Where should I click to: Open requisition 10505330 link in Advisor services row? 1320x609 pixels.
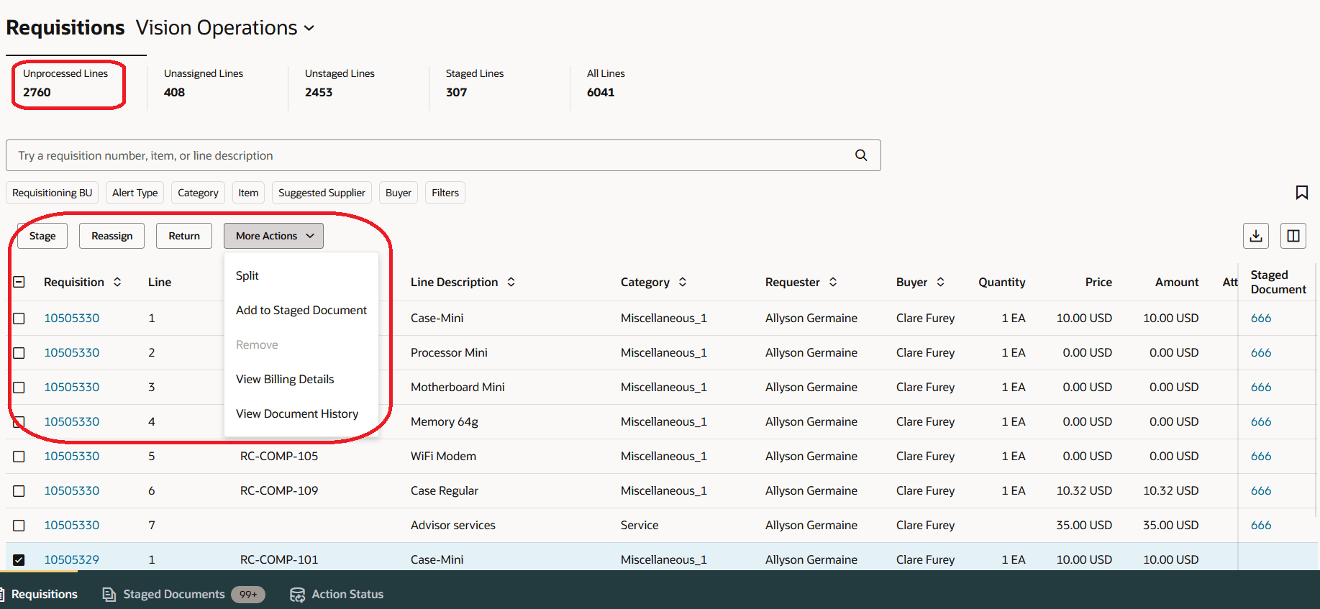click(72, 526)
